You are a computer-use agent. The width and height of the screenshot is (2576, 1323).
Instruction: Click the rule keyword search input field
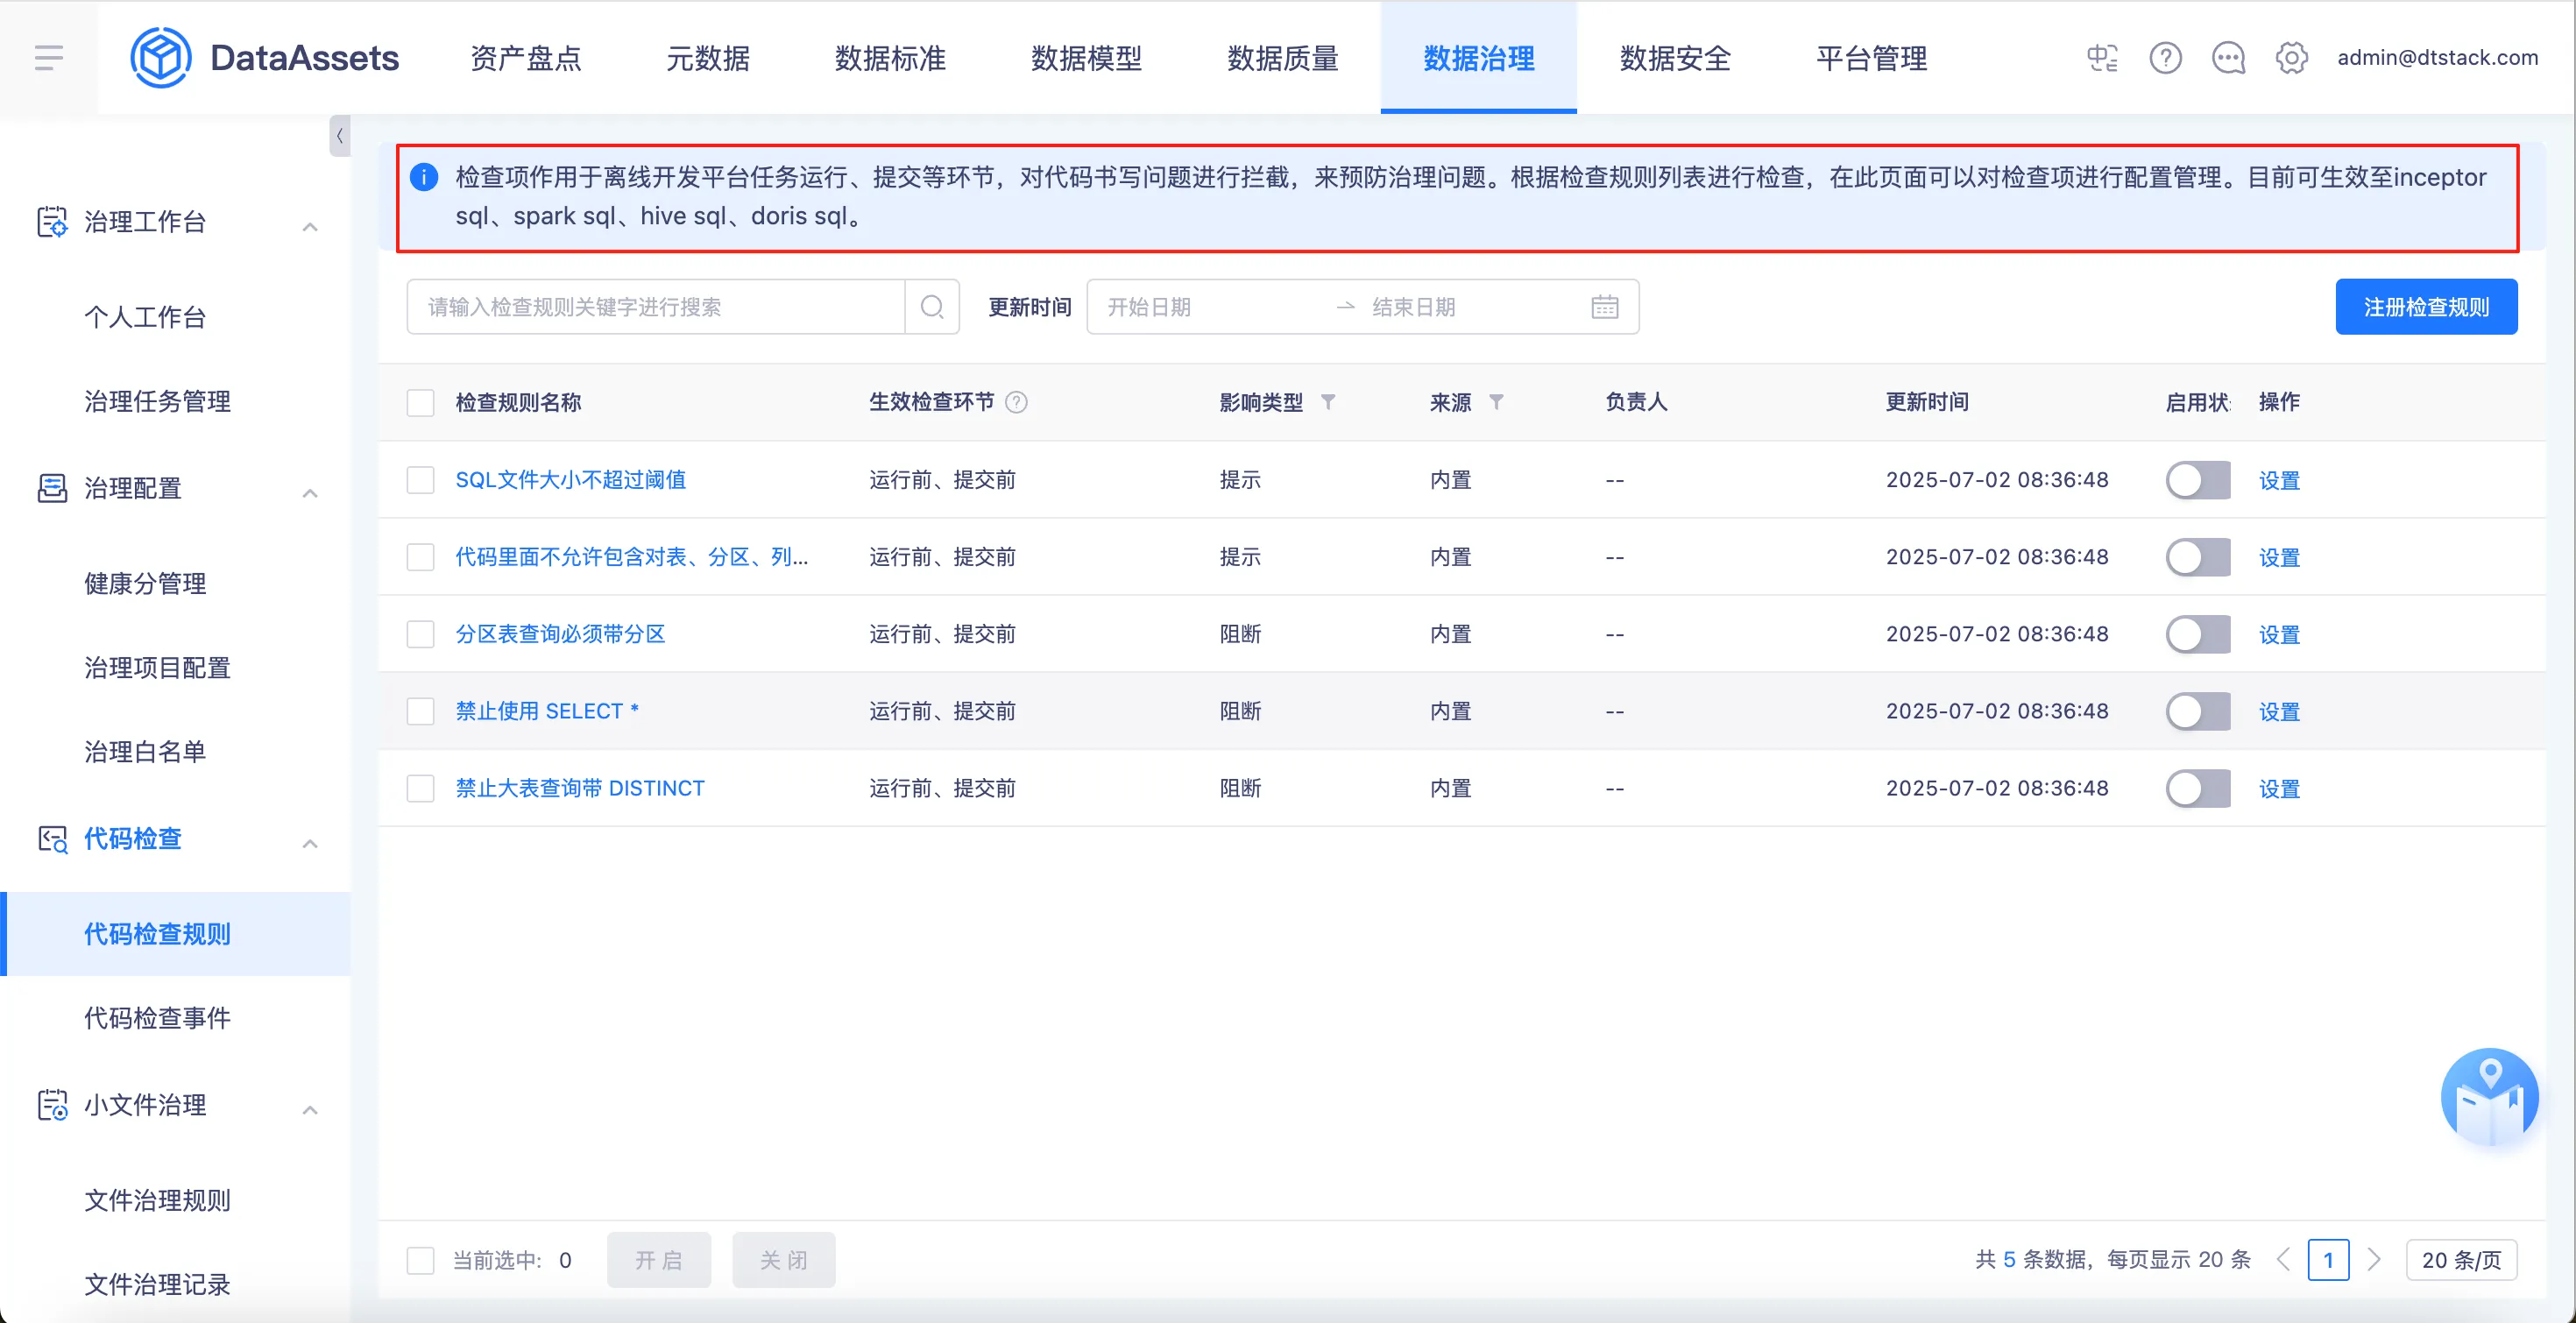[x=656, y=307]
